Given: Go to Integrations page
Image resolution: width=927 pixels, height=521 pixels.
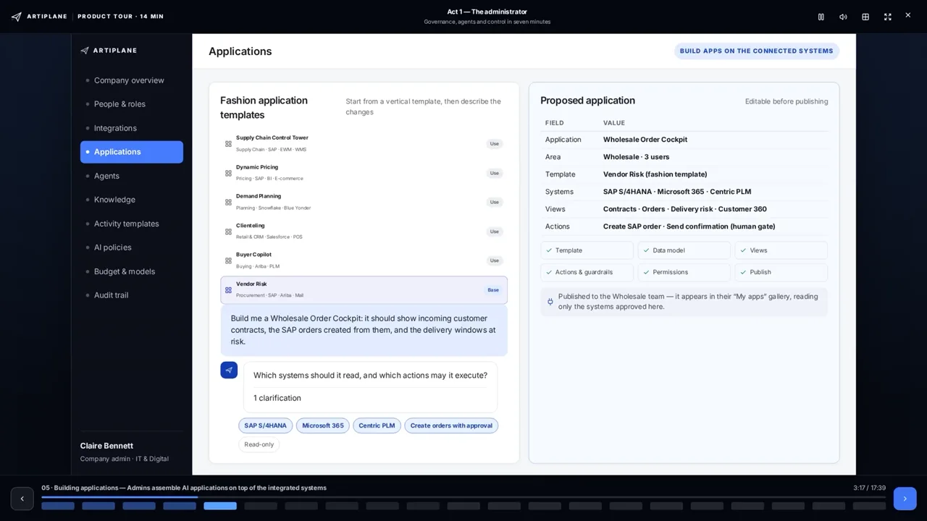Looking at the screenshot, I should 115,128.
